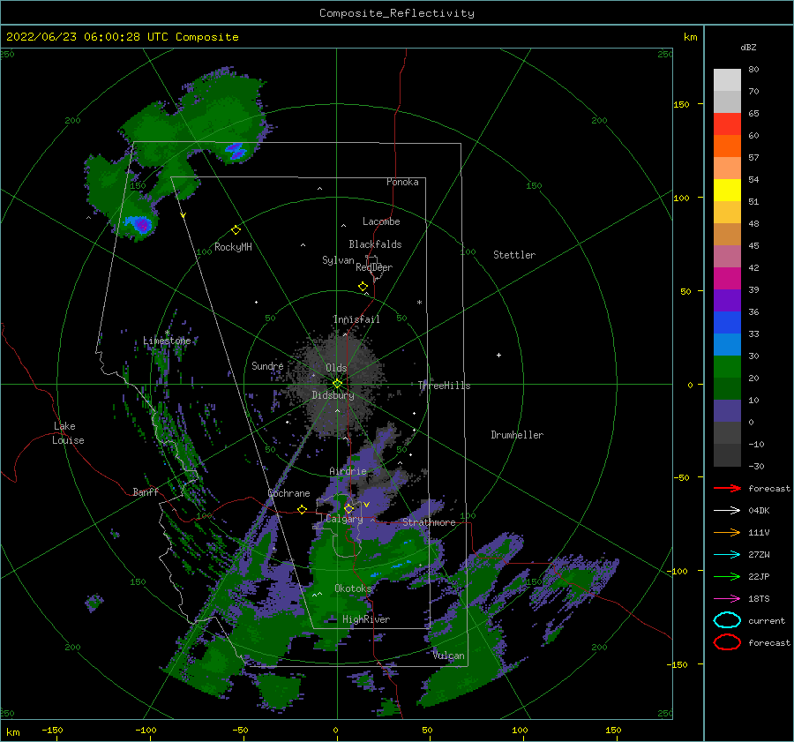This screenshot has height=742, width=794.
Task: Click the Lacombe city label
Action: click(x=381, y=221)
